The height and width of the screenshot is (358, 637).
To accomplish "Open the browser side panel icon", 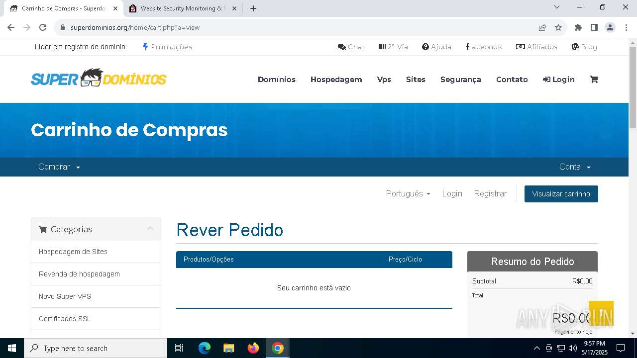I will [594, 27].
